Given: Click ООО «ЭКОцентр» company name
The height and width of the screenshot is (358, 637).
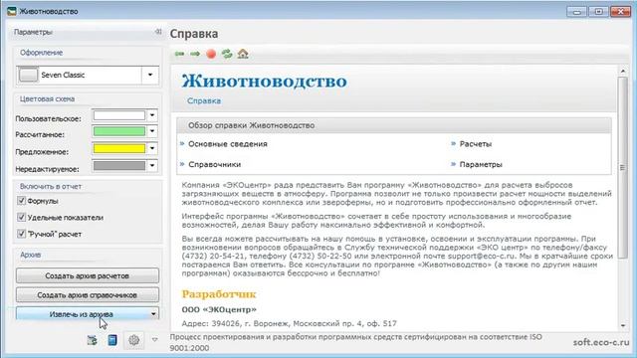Looking at the screenshot, I should coord(219,309).
